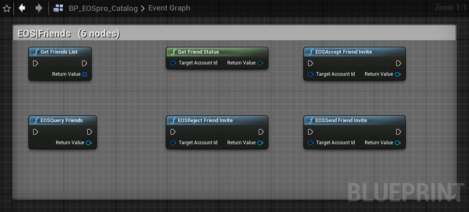Select EOSQuery Friends node title

(x=61, y=121)
